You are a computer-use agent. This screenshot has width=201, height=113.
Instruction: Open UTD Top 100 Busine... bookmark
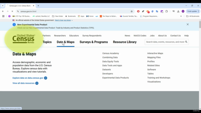(21, 16)
